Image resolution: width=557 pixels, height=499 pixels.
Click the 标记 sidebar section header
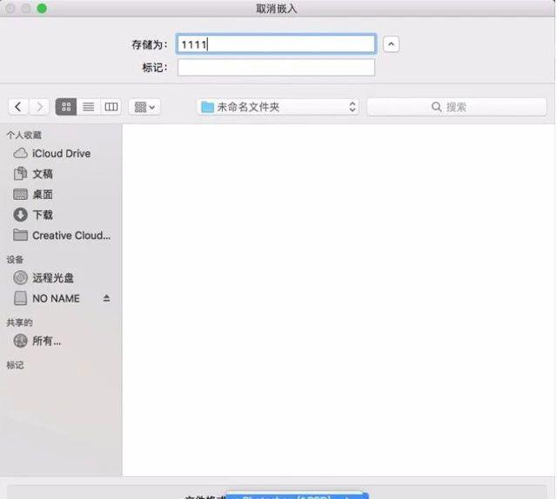tap(15, 365)
